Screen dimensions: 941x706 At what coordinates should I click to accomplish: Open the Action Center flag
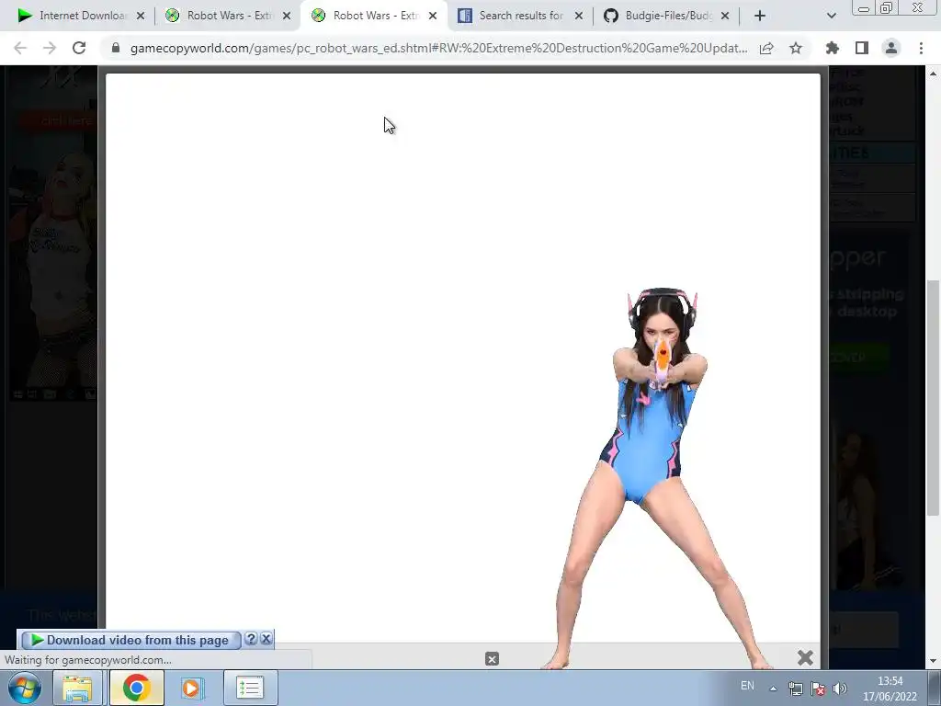click(817, 689)
